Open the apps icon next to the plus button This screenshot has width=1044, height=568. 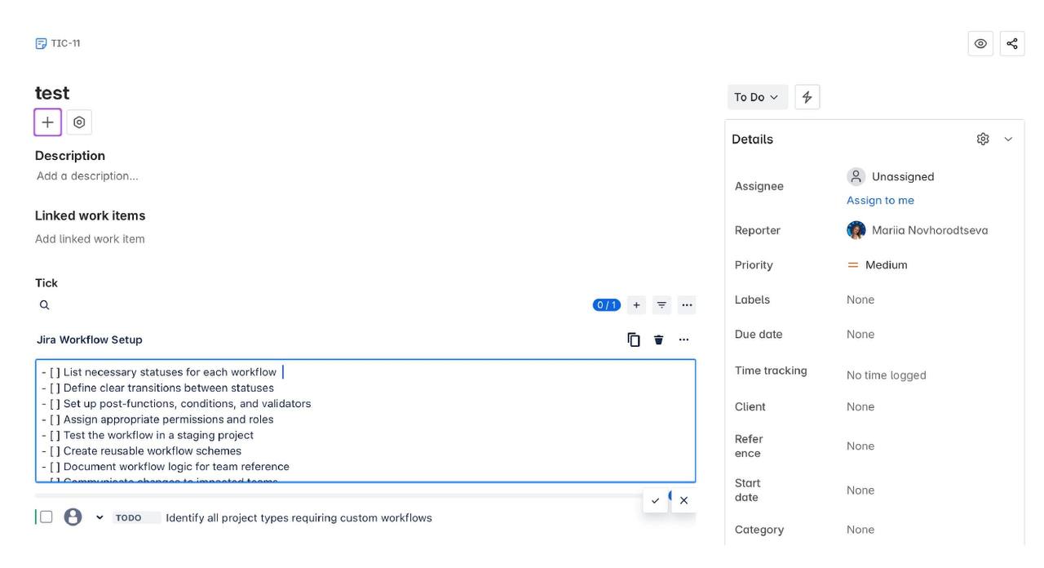click(79, 122)
